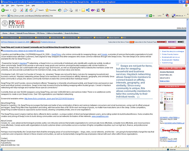Click Email us Here contact link
189x151 pixels.
click(x=164, y=81)
